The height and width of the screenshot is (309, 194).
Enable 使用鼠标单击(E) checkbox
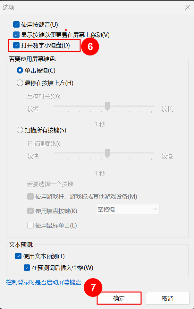point(30,225)
